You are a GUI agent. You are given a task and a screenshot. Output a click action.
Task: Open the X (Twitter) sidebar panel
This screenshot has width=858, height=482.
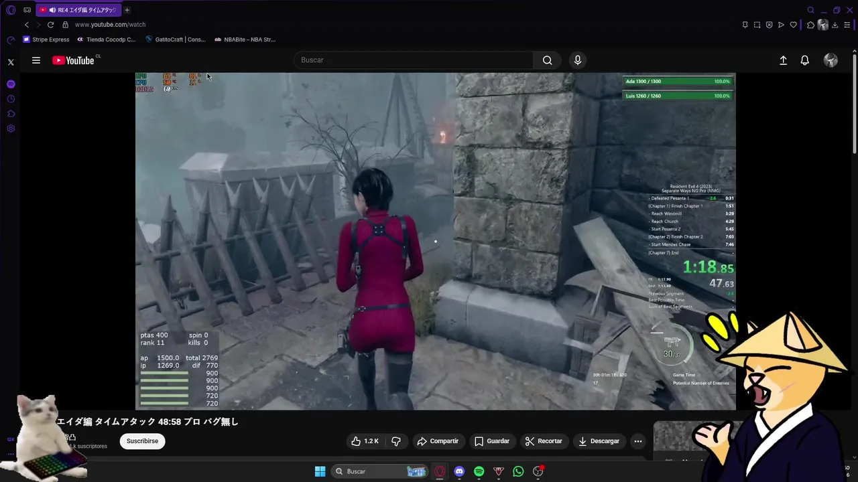click(x=11, y=62)
